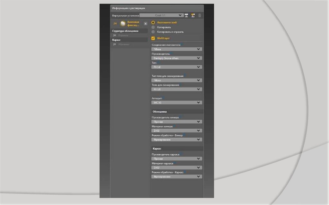The image size is (329, 205).
Task: Expand Режим обработки - Каркас dropdown
Action: pos(177,176)
